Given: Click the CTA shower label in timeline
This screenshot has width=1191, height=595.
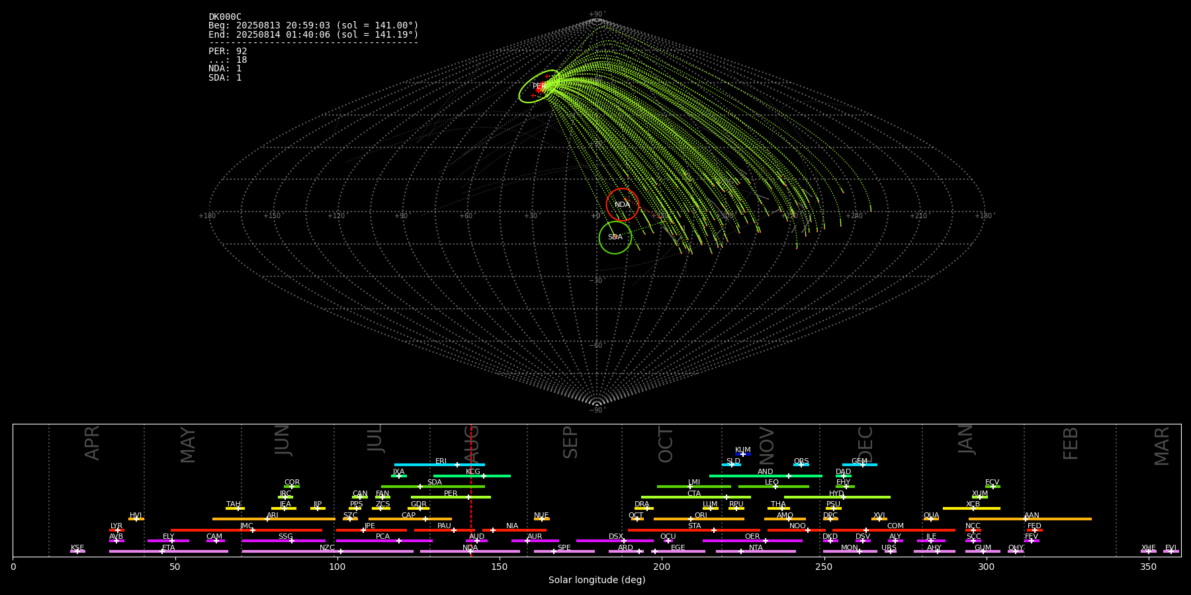Looking at the screenshot, I should tap(693, 494).
